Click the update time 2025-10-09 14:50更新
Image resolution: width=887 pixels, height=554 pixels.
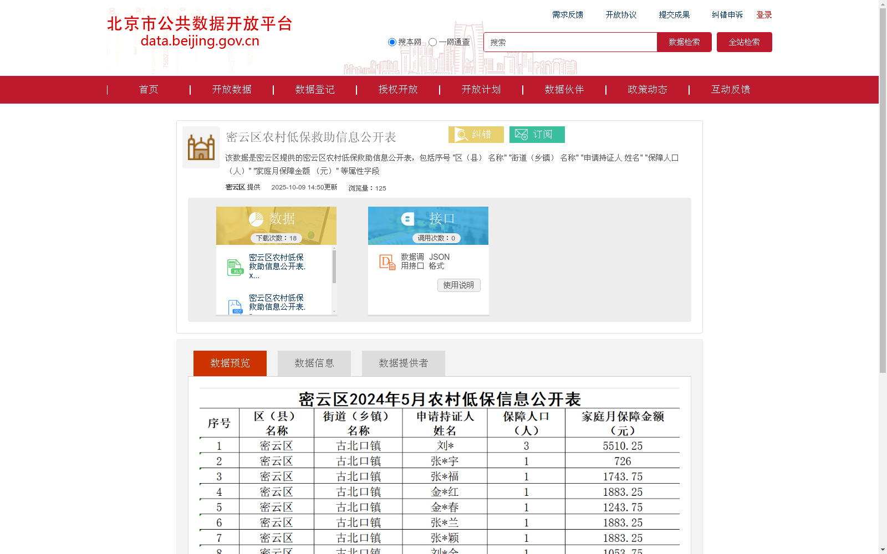pos(304,187)
